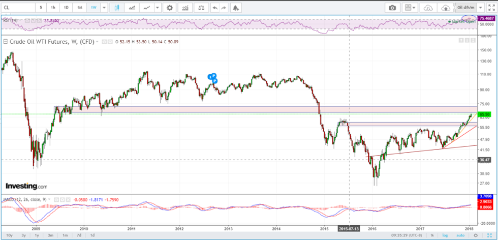Redo the last chart action
Viewport: 498px width, 240px height.
coord(223,8)
